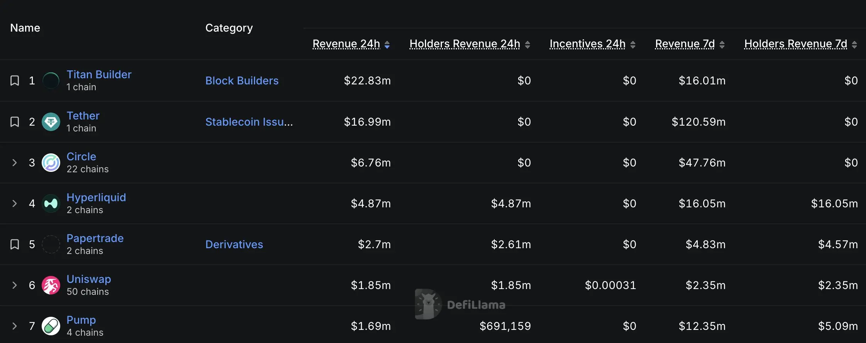
Task: Sort the table by Incentives 24h
Action: point(587,44)
